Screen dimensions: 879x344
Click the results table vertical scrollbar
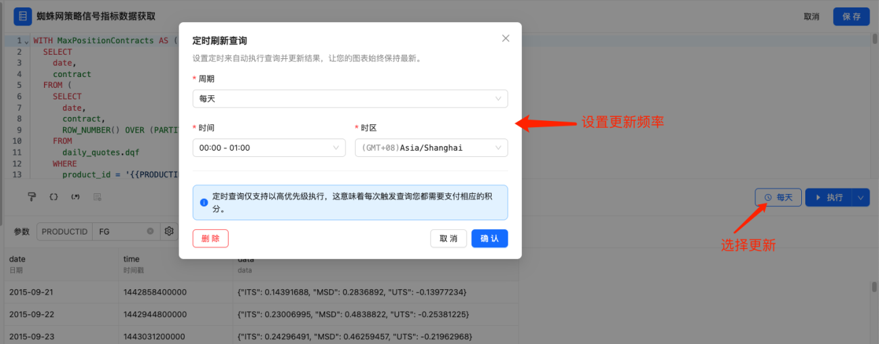[x=874, y=289]
